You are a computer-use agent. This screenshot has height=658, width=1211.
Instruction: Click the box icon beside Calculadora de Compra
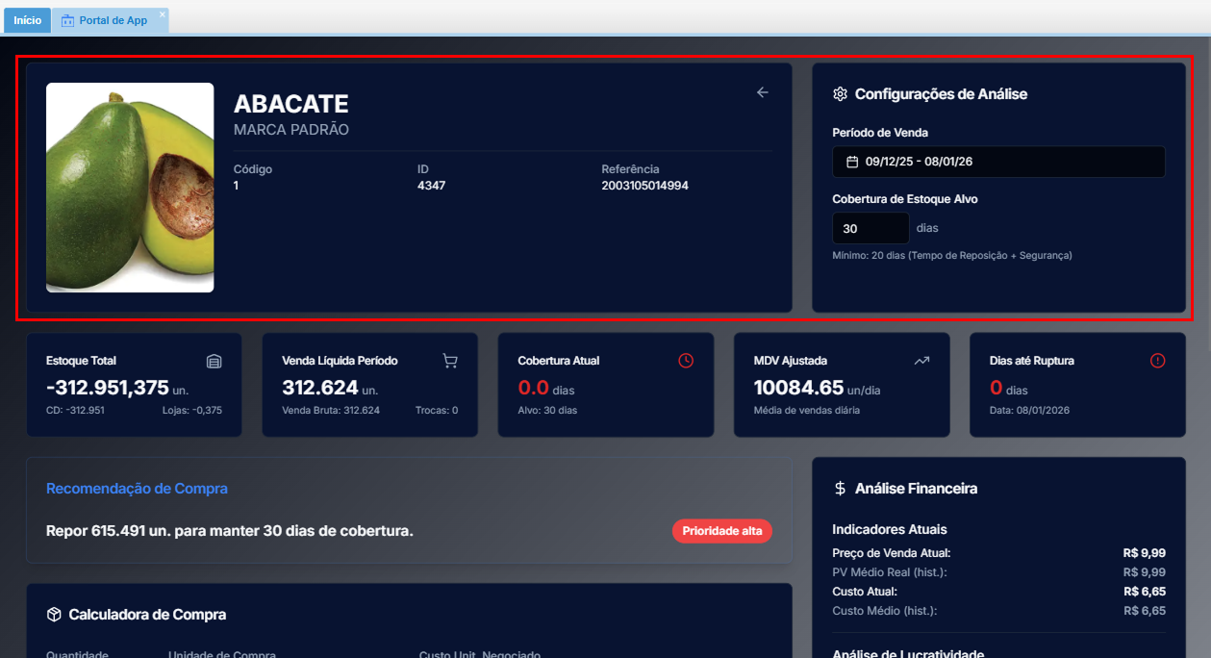click(54, 615)
